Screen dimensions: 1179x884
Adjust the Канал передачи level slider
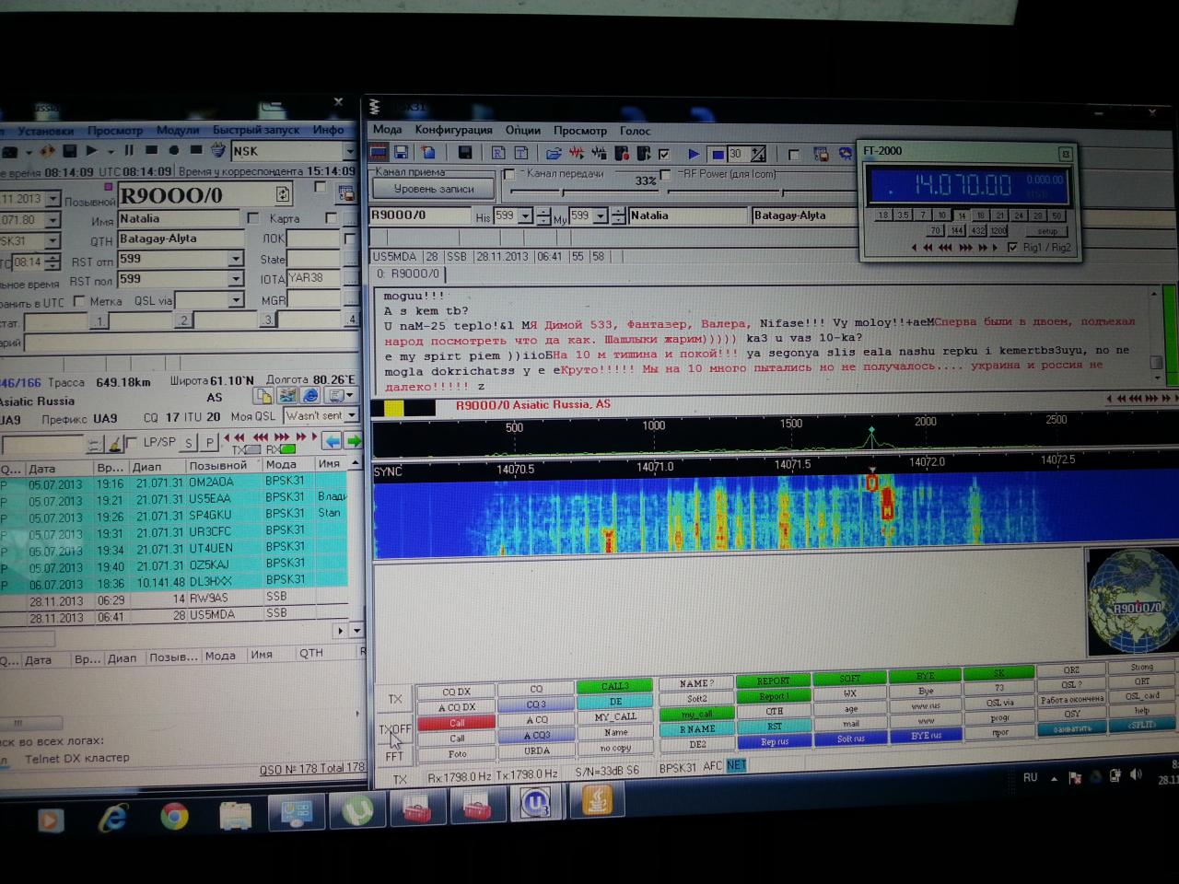pos(563,192)
